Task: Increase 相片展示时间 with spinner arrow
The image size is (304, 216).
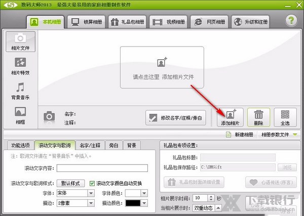Action: (x=212, y=196)
